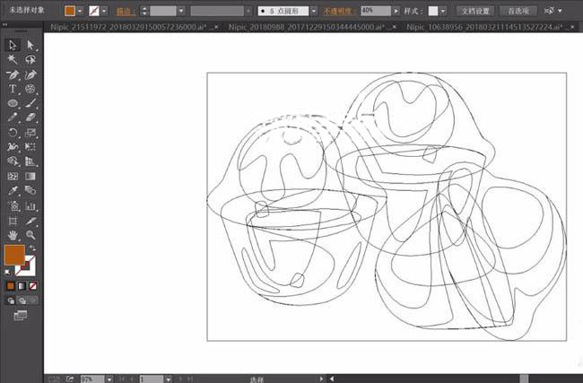Select the Eyedropper tool
Viewport: 583px width, 383px height.
[13, 191]
